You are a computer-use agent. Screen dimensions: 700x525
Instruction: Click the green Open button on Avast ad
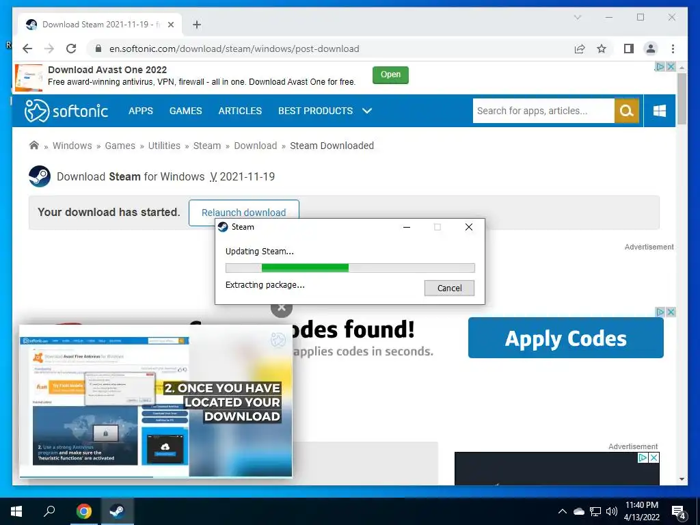(390, 75)
